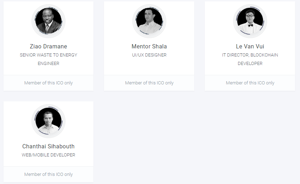Click the UI/UX Designer title text
This screenshot has width=300, height=184.
[149, 55]
